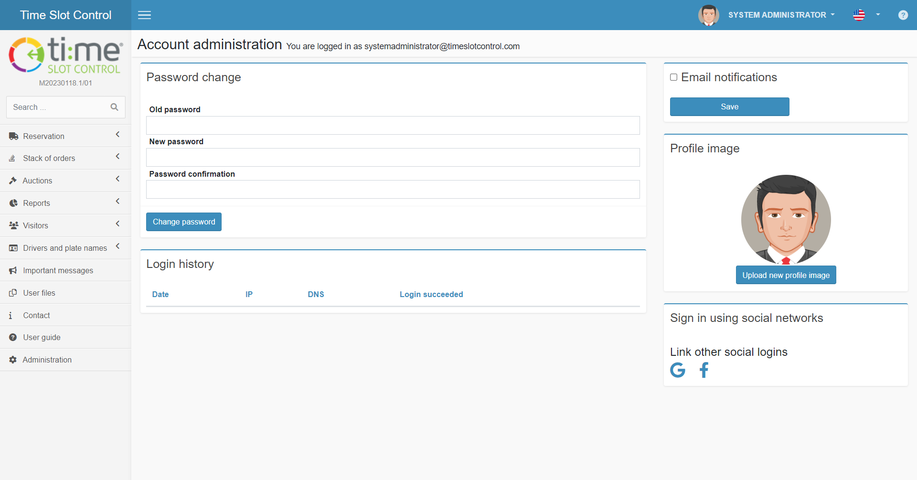The width and height of the screenshot is (917, 480).
Task: Click the search magnifier icon
Action: (114, 107)
